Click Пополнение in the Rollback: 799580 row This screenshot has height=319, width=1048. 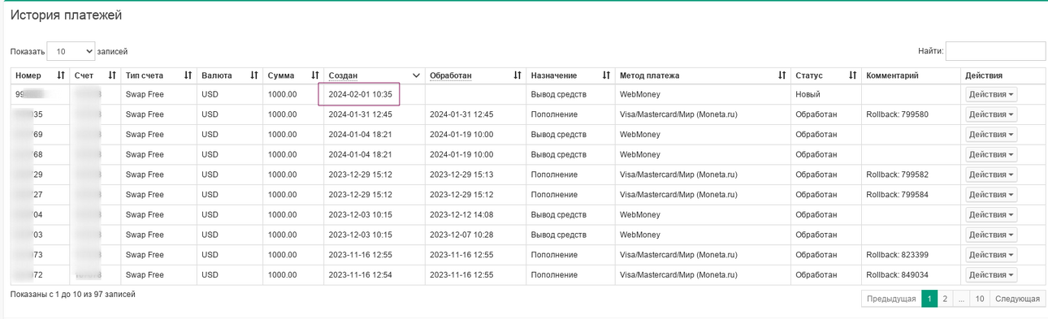(x=554, y=114)
